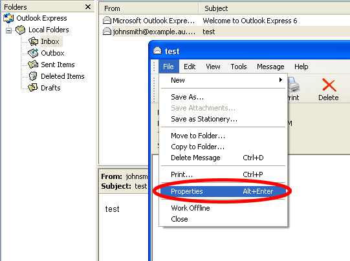Click the Print toolbar printer icon

click(293, 85)
